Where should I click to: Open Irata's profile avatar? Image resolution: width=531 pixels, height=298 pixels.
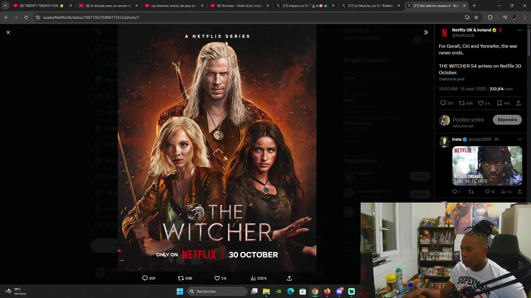[x=444, y=142]
